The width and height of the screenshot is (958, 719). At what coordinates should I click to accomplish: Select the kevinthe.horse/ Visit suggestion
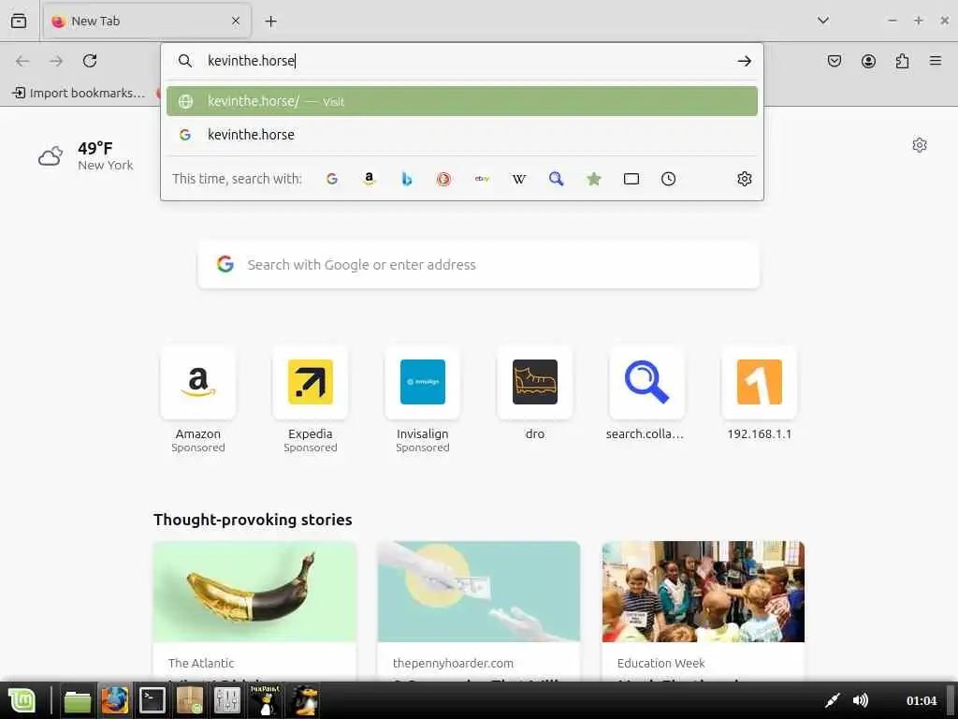click(462, 101)
